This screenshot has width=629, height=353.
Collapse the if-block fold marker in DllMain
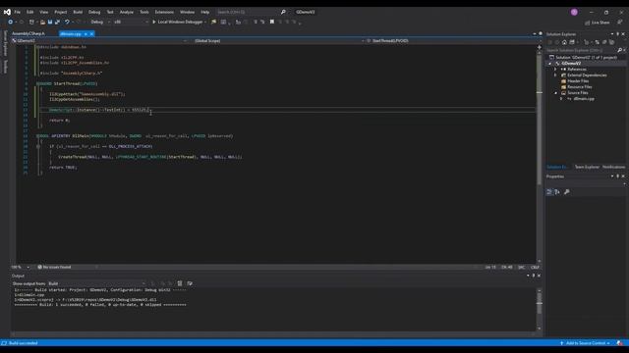(x=38, y=146)
